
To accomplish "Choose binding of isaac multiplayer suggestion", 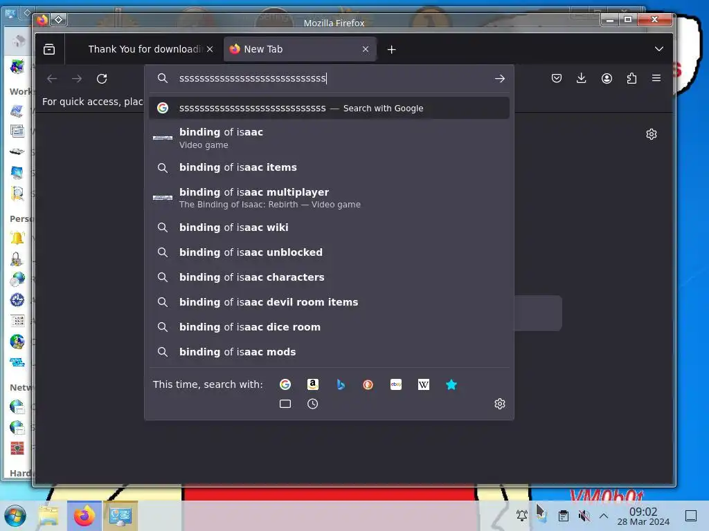I will point(329,198).
